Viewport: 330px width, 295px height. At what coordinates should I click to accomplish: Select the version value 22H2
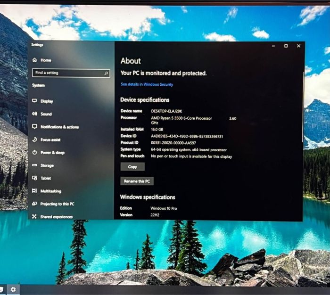[x=155, y=215]
